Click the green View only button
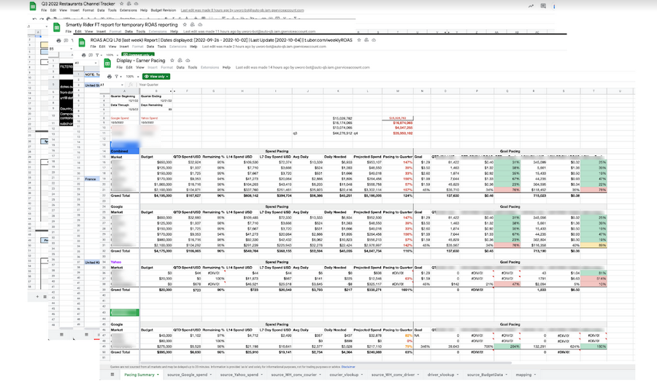 [156, 77]
